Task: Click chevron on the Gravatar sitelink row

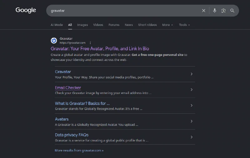Action: tap(192, 74)
